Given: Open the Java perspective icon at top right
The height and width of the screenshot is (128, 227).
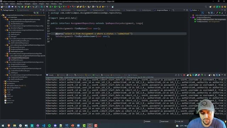Looking at the screenshot, I should 214,7.
